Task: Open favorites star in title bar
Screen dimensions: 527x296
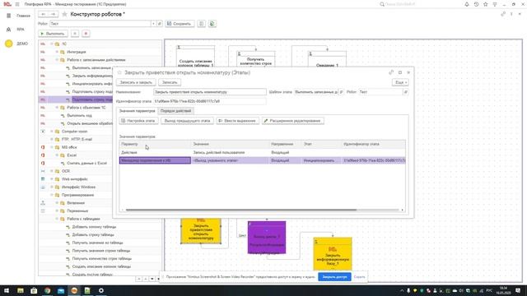Action: pyautogui.click(x=485, y=4)
